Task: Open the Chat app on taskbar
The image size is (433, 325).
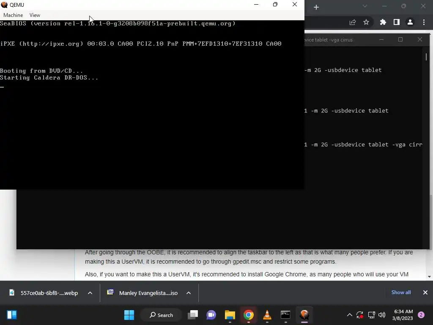Action: pos(211,315)
